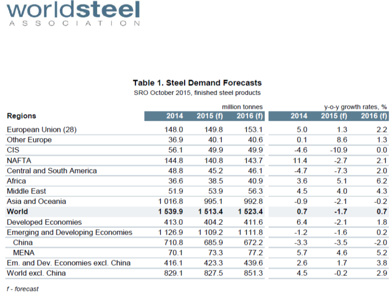Click the MENA row label

[24, 253]
